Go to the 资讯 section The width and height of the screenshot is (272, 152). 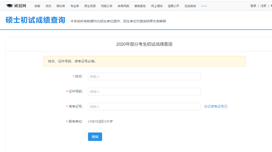48,6
